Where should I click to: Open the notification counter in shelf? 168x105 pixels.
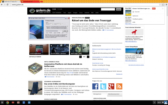coord(154,103)
